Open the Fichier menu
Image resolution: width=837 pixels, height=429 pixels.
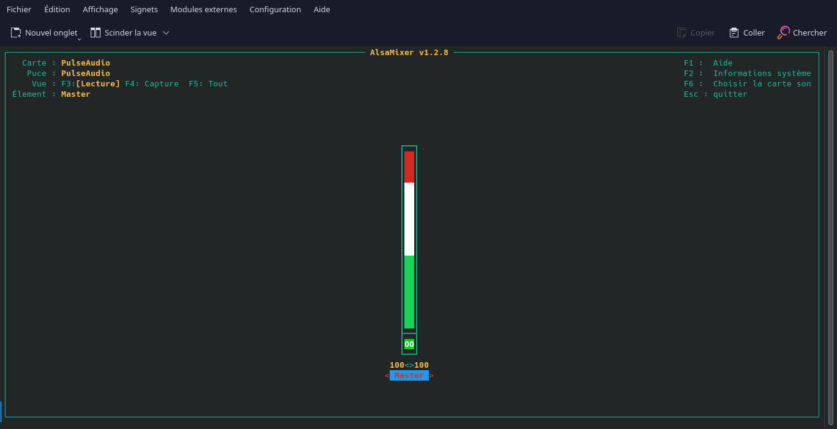tap(19, 9)
